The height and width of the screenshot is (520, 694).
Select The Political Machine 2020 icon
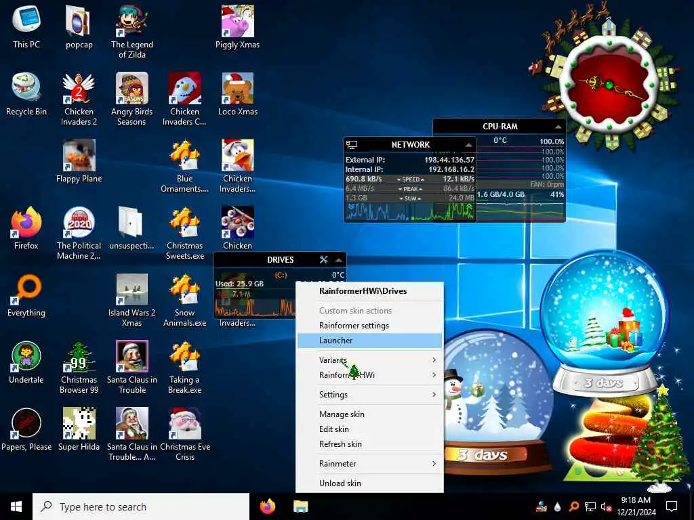[x=79, y=233]
